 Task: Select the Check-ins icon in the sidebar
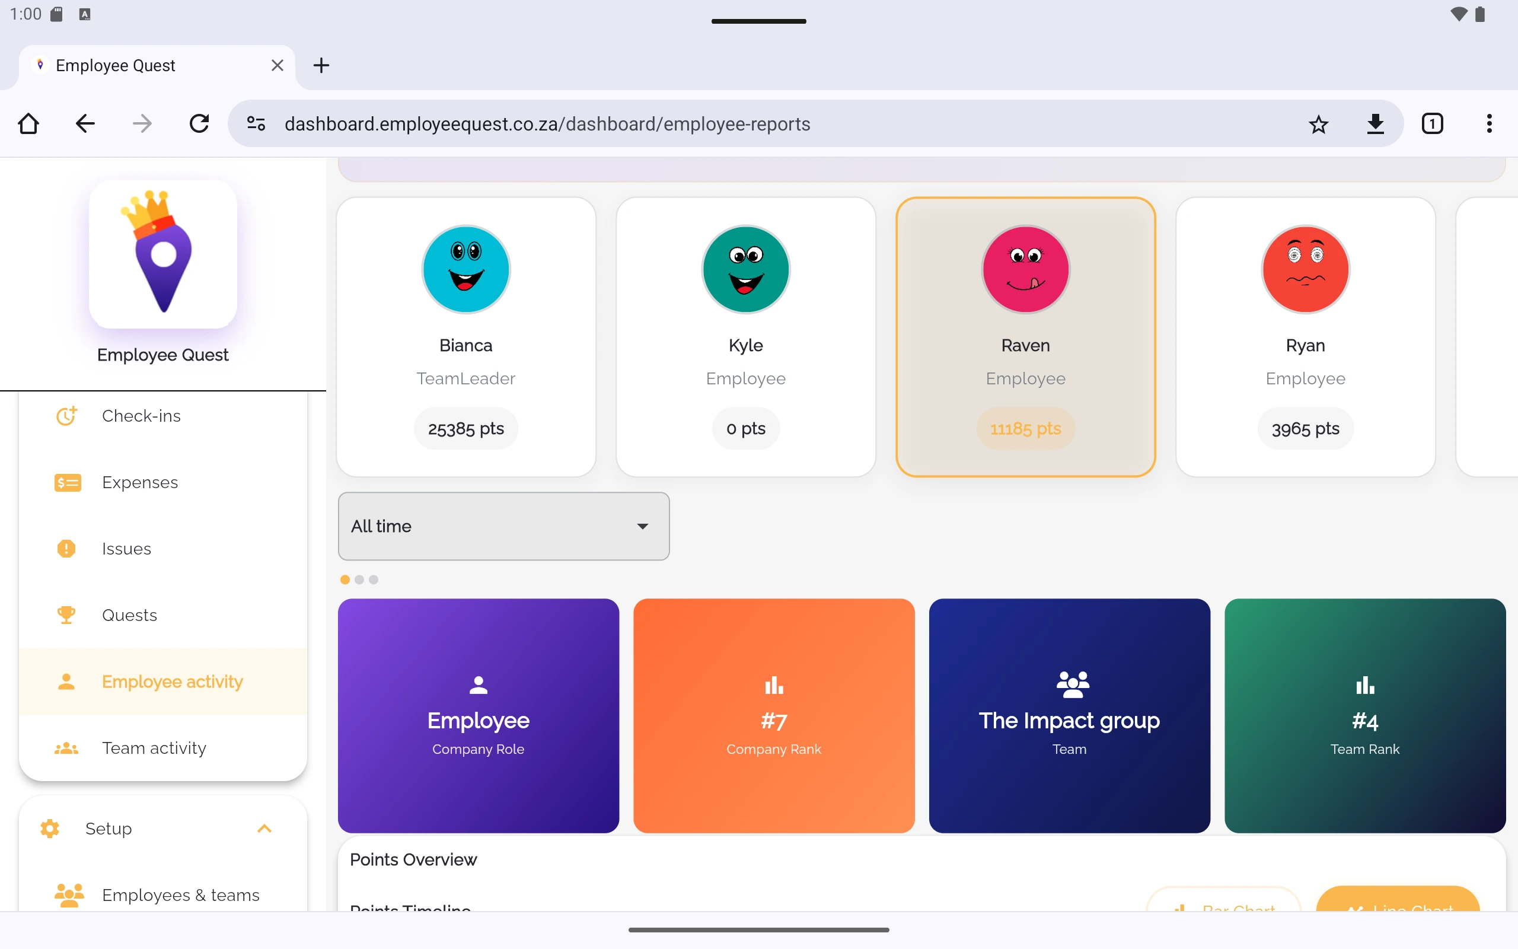[66, 416]
